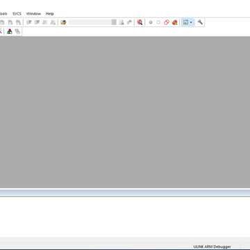Screen dimensions: 250x250
Task: Disable all breakpoints
Action: (167, 22)
